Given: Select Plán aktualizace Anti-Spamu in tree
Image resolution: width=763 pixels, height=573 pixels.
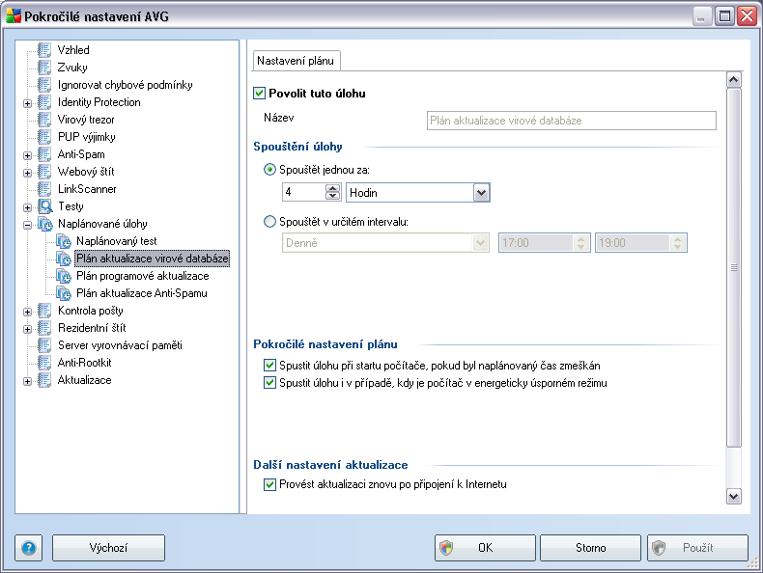Looking at the screenshot, I should click(x=142, y=293).
